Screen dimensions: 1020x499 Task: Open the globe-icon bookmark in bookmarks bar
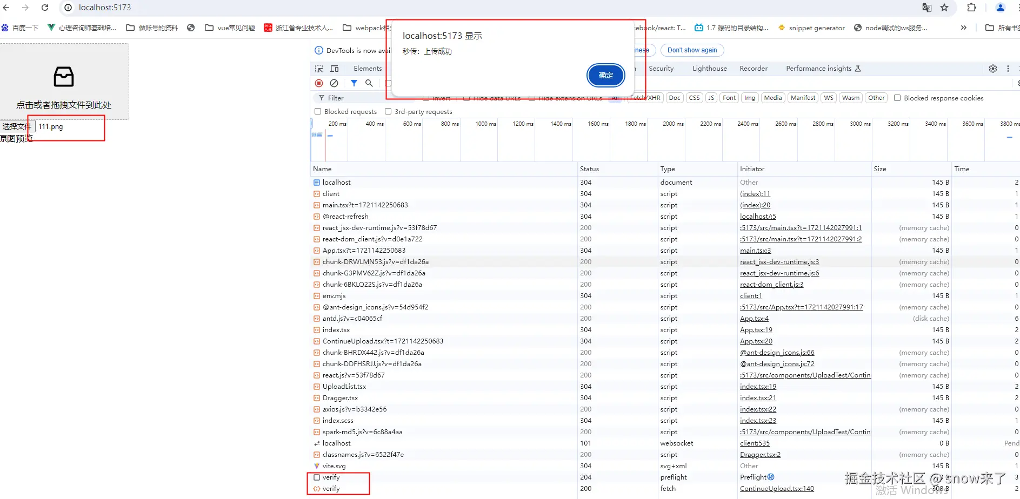point(191,28)
